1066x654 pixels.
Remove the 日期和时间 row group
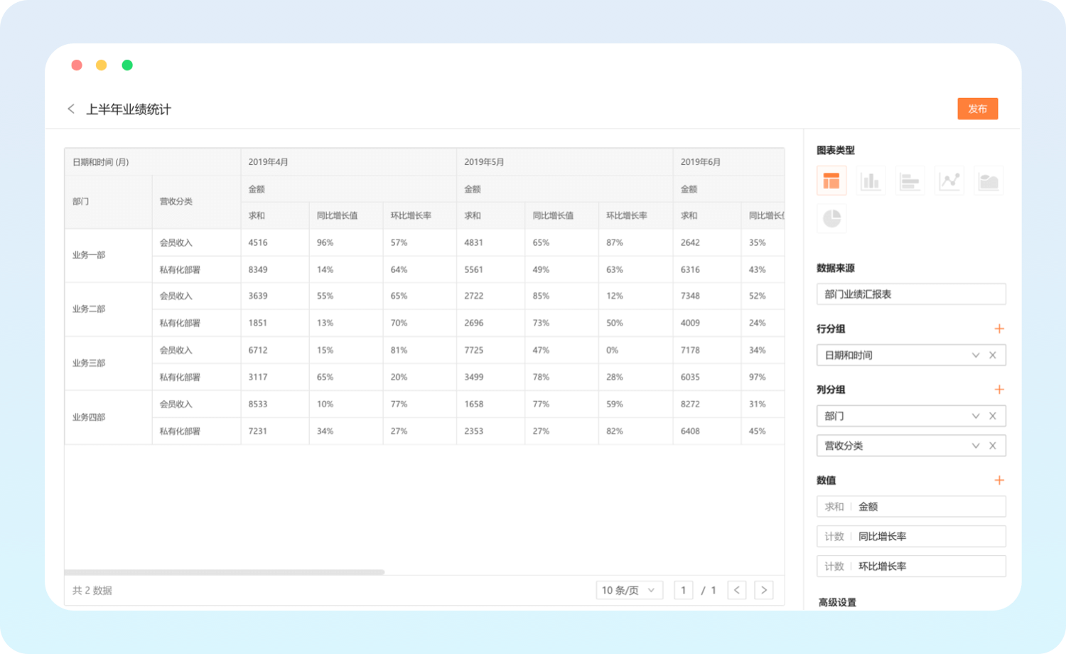pos(993,355)
